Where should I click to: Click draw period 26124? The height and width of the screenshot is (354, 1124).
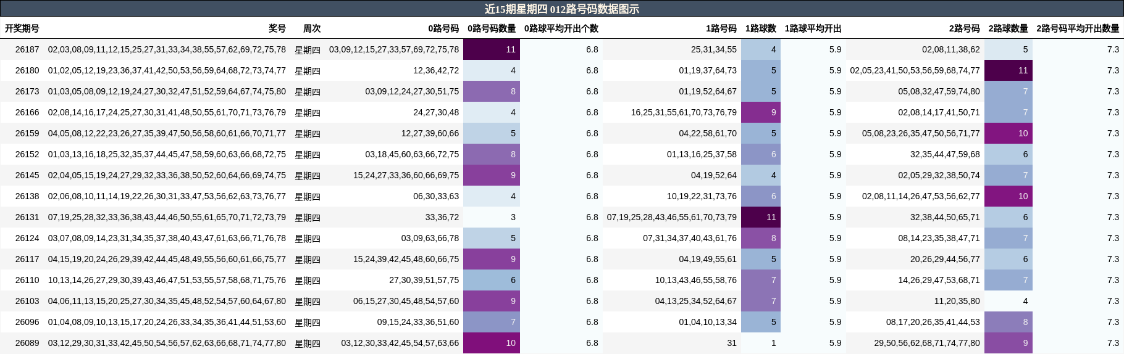[27, 238]
